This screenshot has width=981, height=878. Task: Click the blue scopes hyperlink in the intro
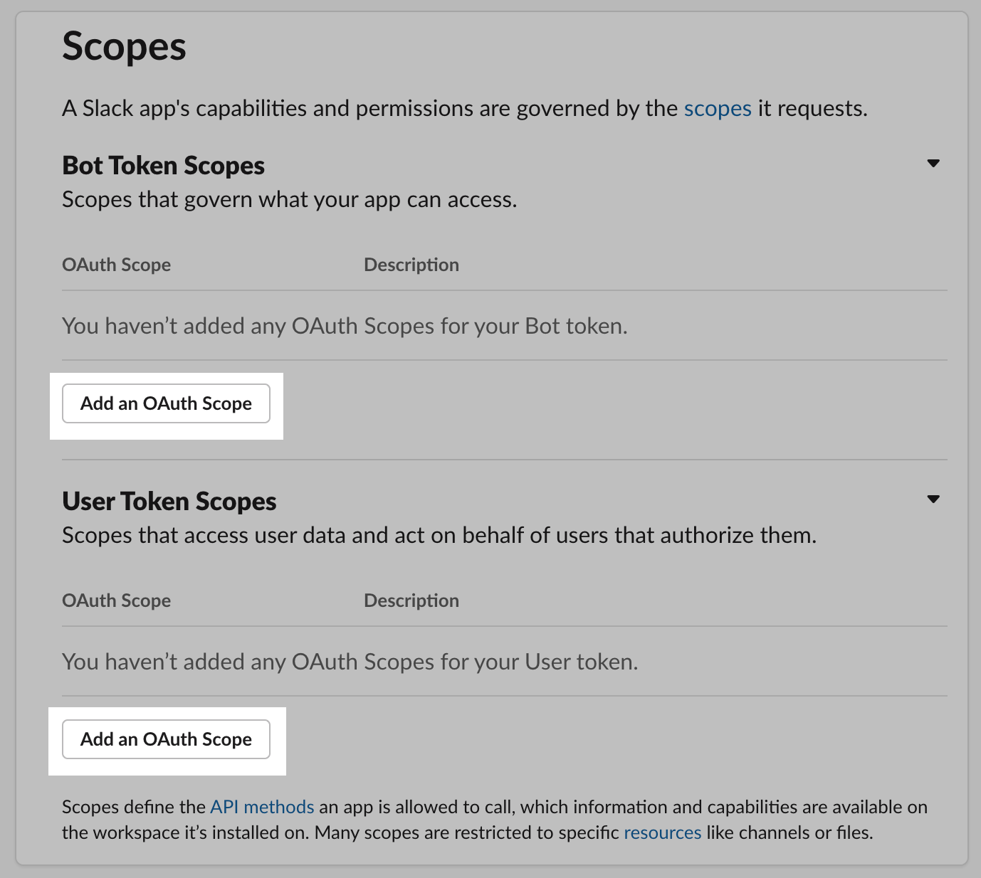point(717,108)
